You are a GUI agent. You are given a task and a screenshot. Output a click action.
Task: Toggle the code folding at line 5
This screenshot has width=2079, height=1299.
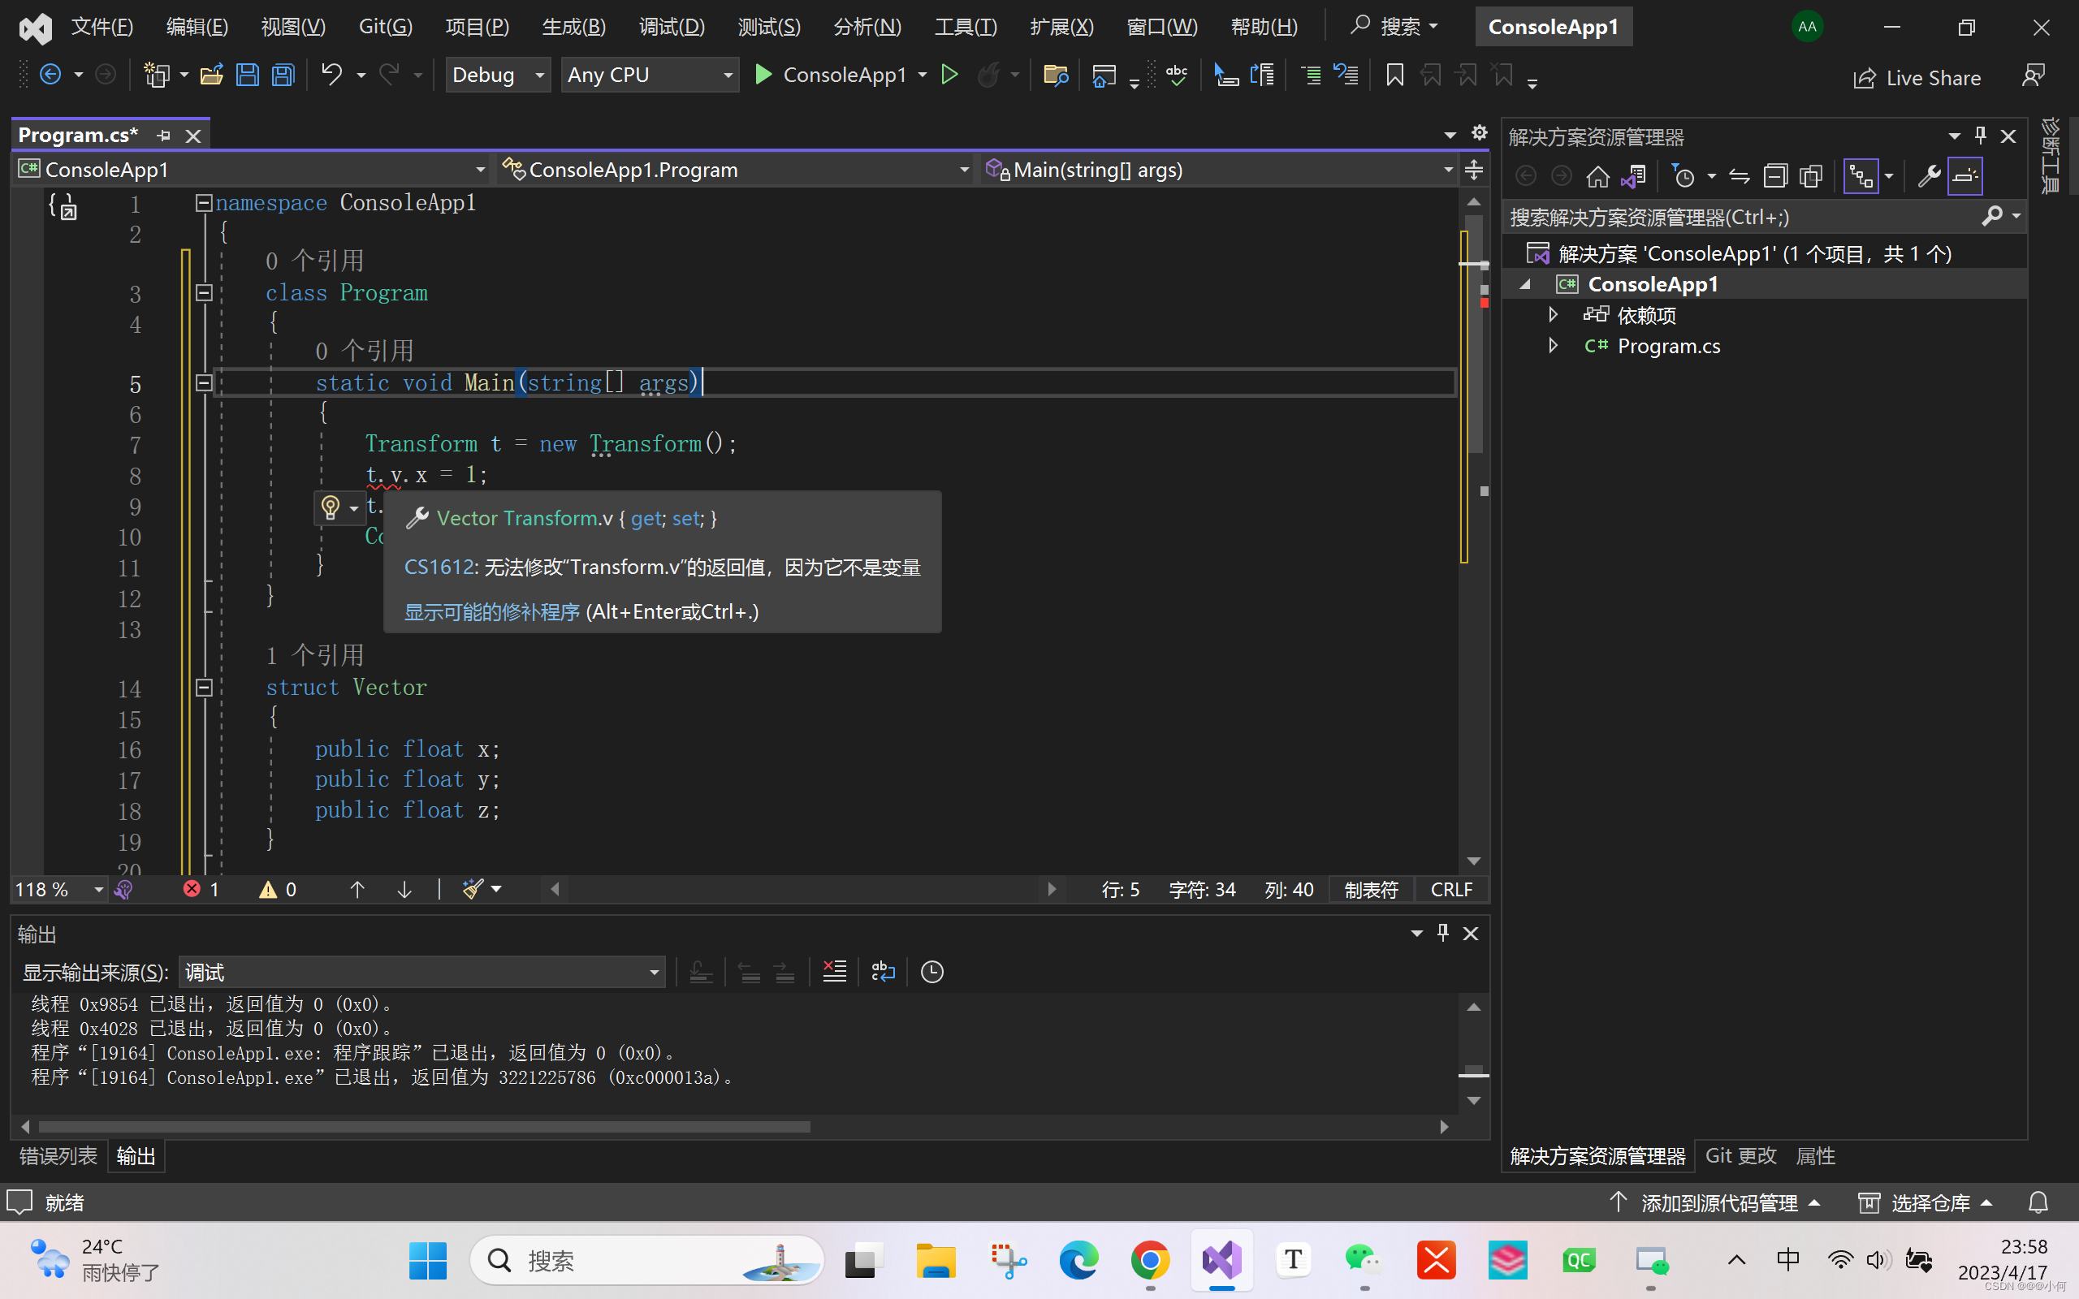coord(202,382)
